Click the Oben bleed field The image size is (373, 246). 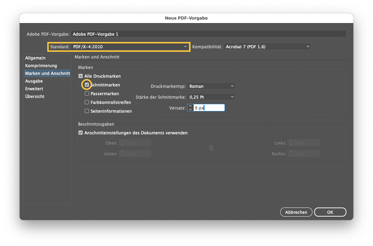(138, 143)
